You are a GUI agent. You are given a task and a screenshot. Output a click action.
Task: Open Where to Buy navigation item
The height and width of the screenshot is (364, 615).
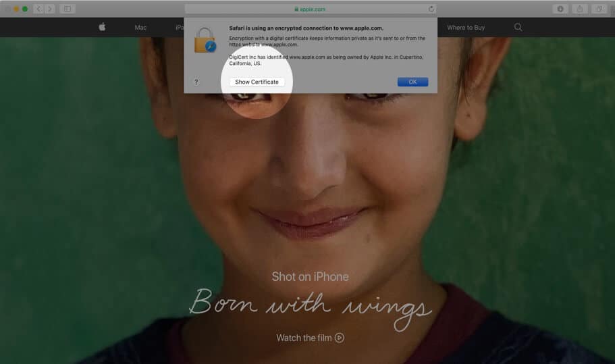tap(466, 28)
